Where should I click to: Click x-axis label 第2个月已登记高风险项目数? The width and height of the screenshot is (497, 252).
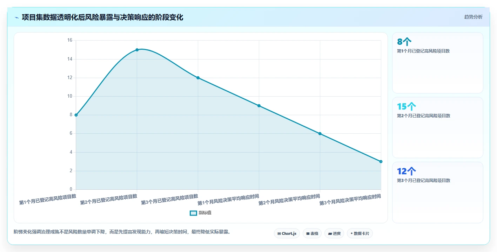[109, 199]
